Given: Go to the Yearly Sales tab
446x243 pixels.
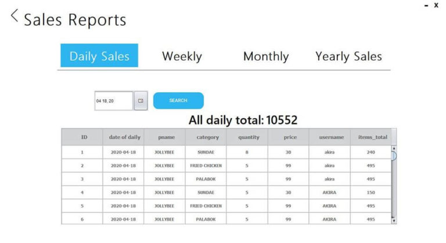Looking at the screenshot, I should pyautogui.click(x=348, y=56).
